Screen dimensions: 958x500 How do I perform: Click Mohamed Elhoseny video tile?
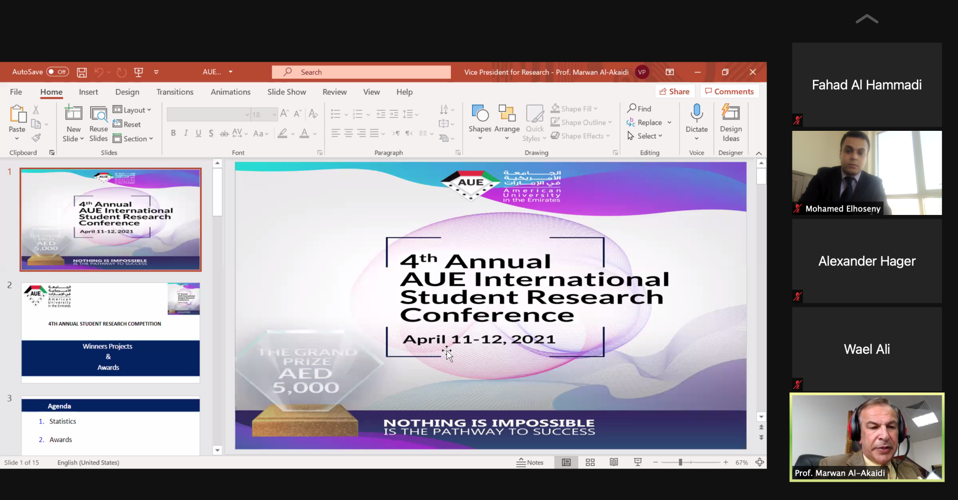click(867, 173)
